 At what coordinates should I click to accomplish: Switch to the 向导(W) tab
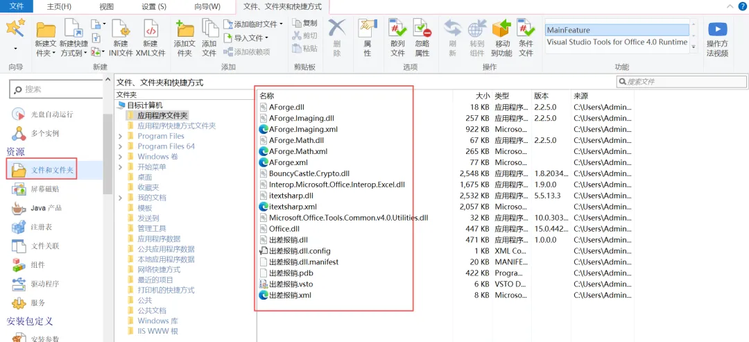(207, 6)
